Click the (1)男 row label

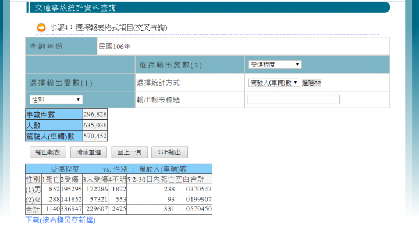33,189
